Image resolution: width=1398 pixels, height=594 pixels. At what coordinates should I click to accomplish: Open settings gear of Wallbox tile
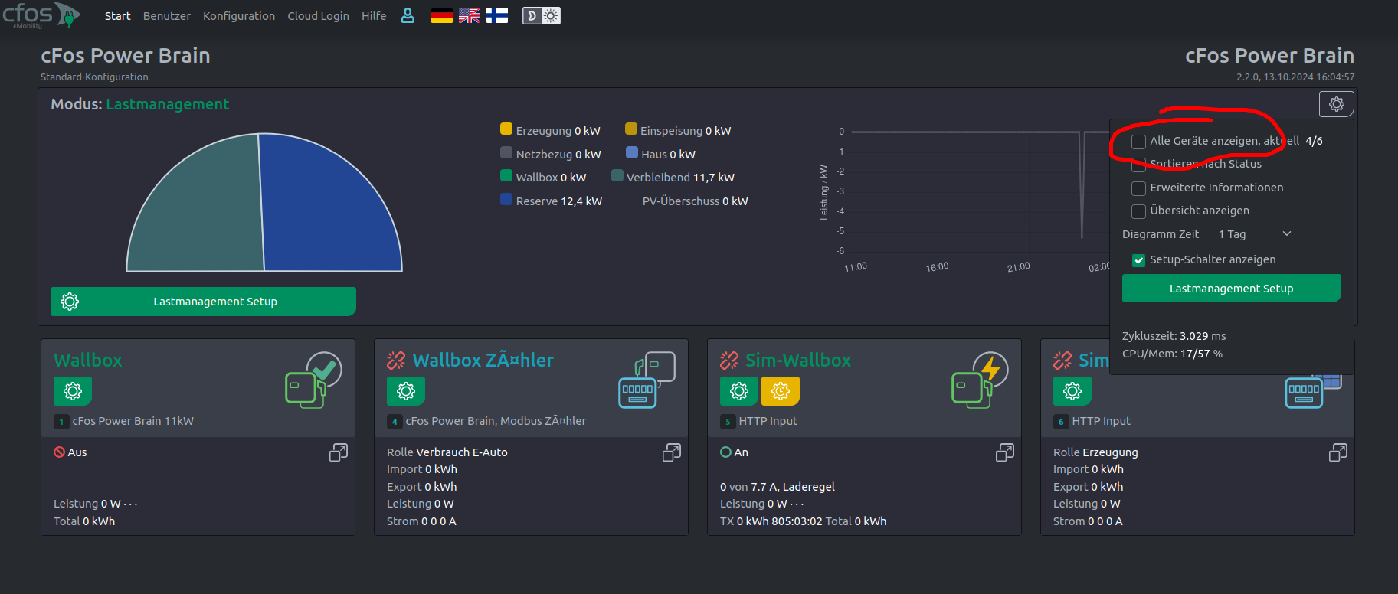pos(73,391)
